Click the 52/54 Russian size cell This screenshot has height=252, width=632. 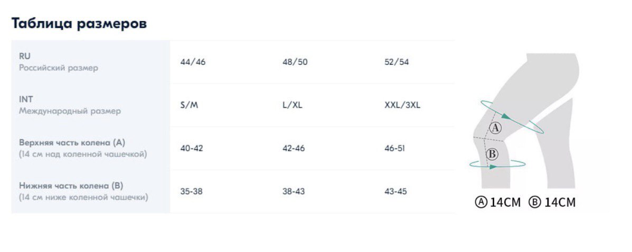pos(397,62)
